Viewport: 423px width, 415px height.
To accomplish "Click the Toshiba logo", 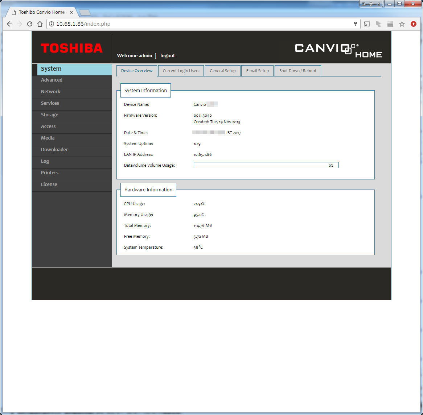I will pos(72,48).
